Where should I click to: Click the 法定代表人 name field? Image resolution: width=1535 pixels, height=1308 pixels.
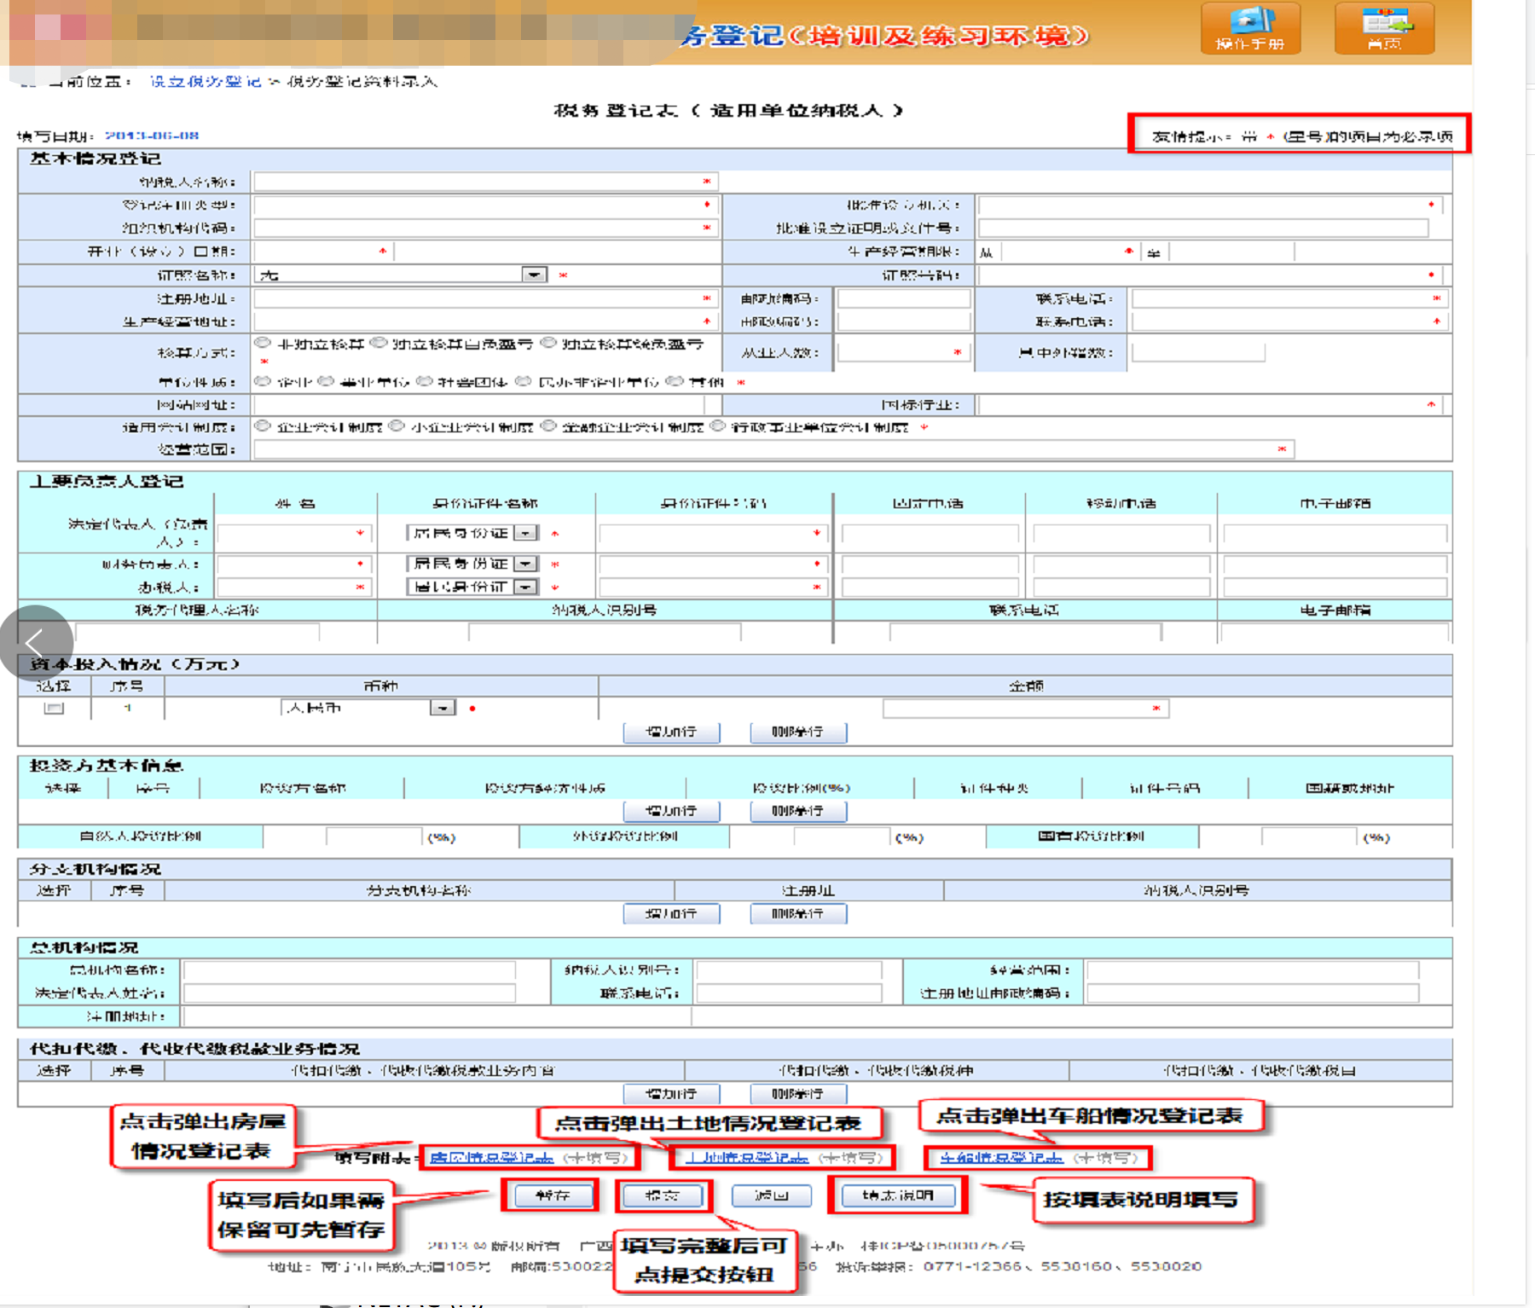(x=294, y=534)
